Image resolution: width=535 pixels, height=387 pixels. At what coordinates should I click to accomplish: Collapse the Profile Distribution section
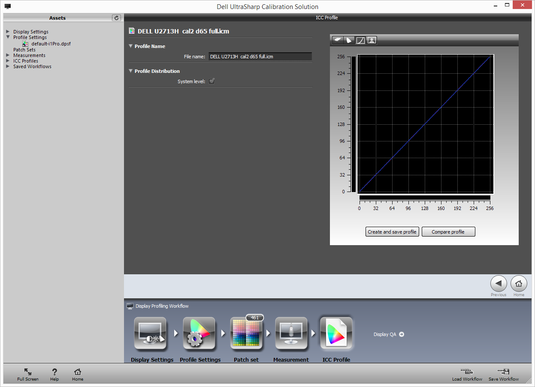[x=131, y=71]
